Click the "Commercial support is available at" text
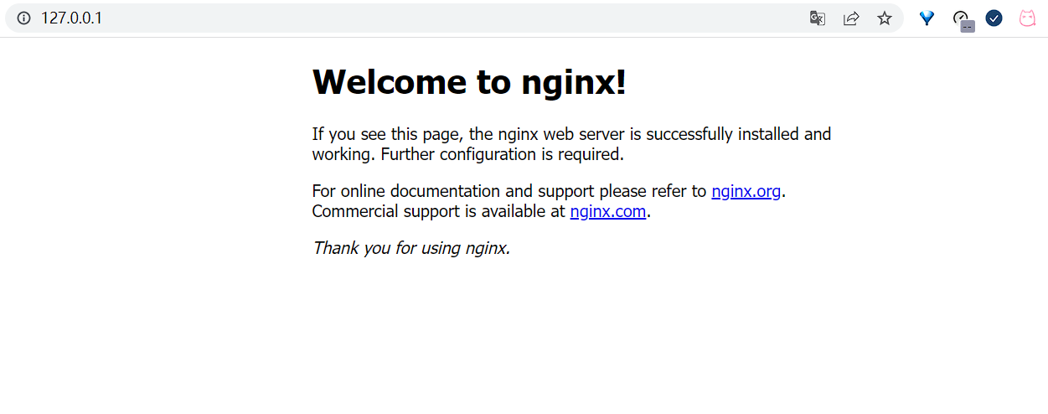Screen dimensions: 1048x414 pyautogui.click(x=438, y=211)
